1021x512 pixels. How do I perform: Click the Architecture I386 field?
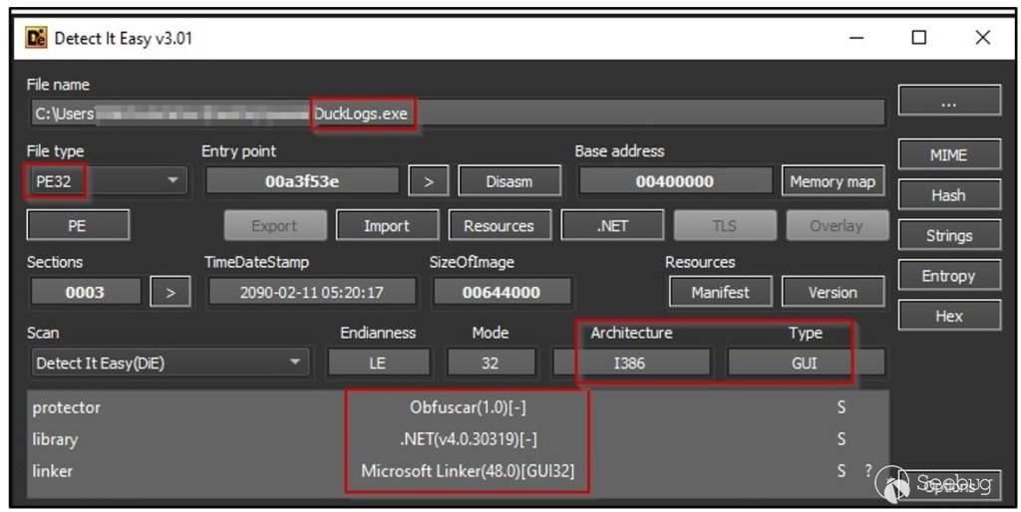[x=631, y=363]
